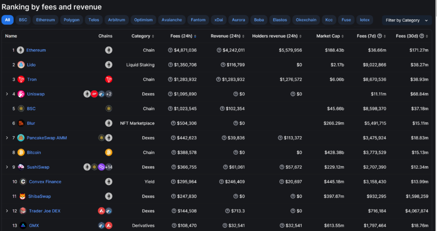This screenshot has height=231, width=437.
Task: Choose the Telos chain tab
Action: click(94, 20)
